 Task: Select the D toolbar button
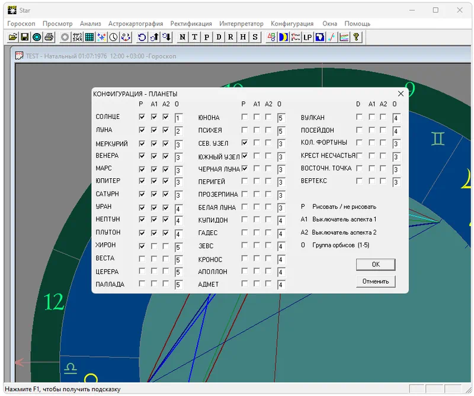click(x=219, y=37)
